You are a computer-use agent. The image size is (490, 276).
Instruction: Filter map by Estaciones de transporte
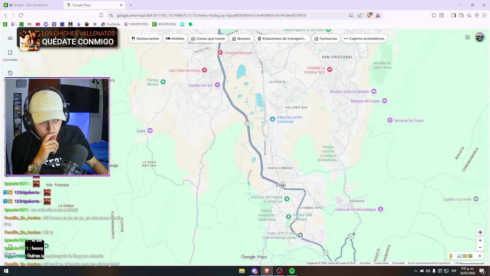coord(282,38)
